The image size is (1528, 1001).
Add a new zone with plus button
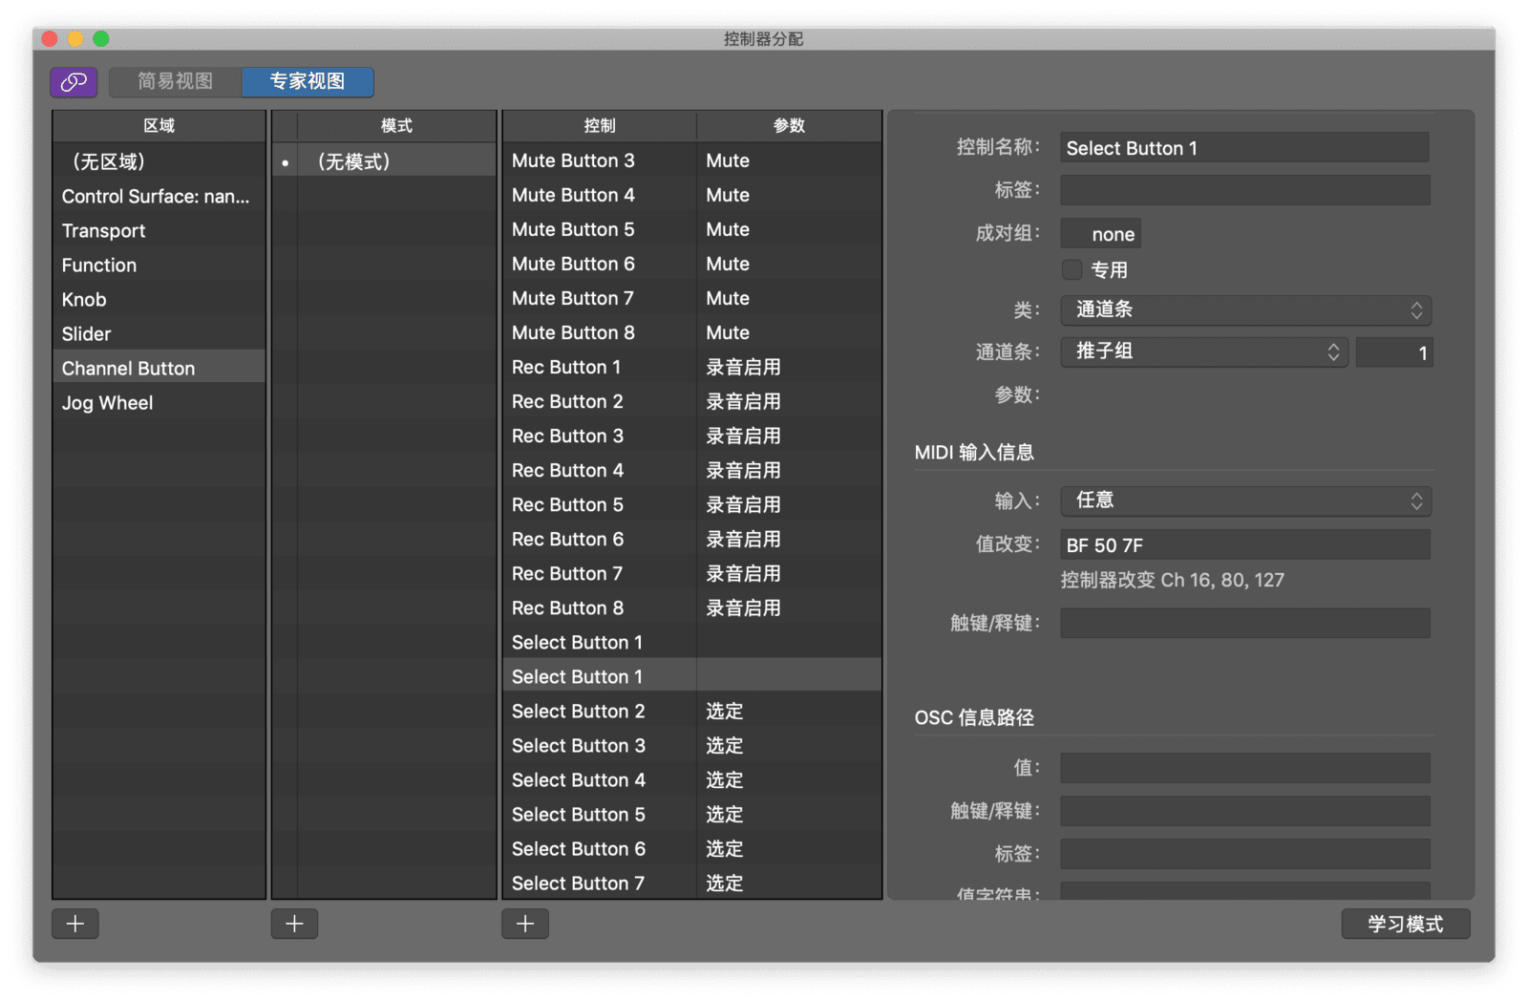pyautogui.click(x=75, y=924)
